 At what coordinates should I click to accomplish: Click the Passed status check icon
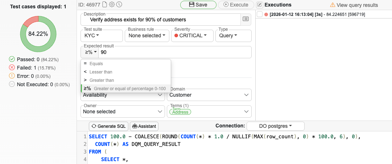(x=12, y=59)
